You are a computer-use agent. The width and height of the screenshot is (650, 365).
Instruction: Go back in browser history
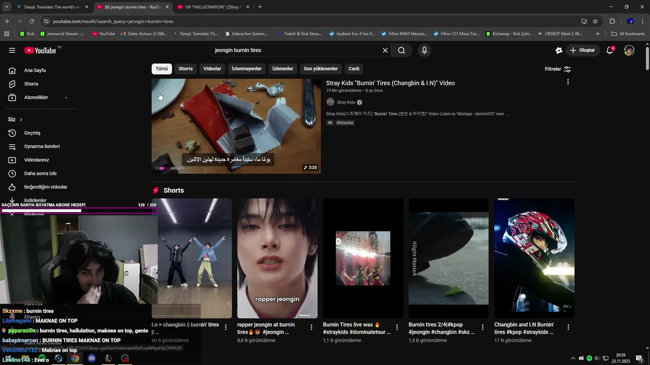(7, 21)
